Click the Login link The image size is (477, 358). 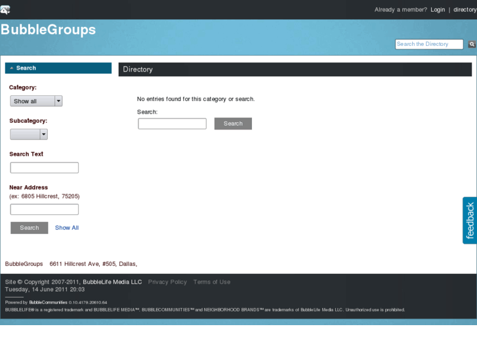tap(438, 10)
